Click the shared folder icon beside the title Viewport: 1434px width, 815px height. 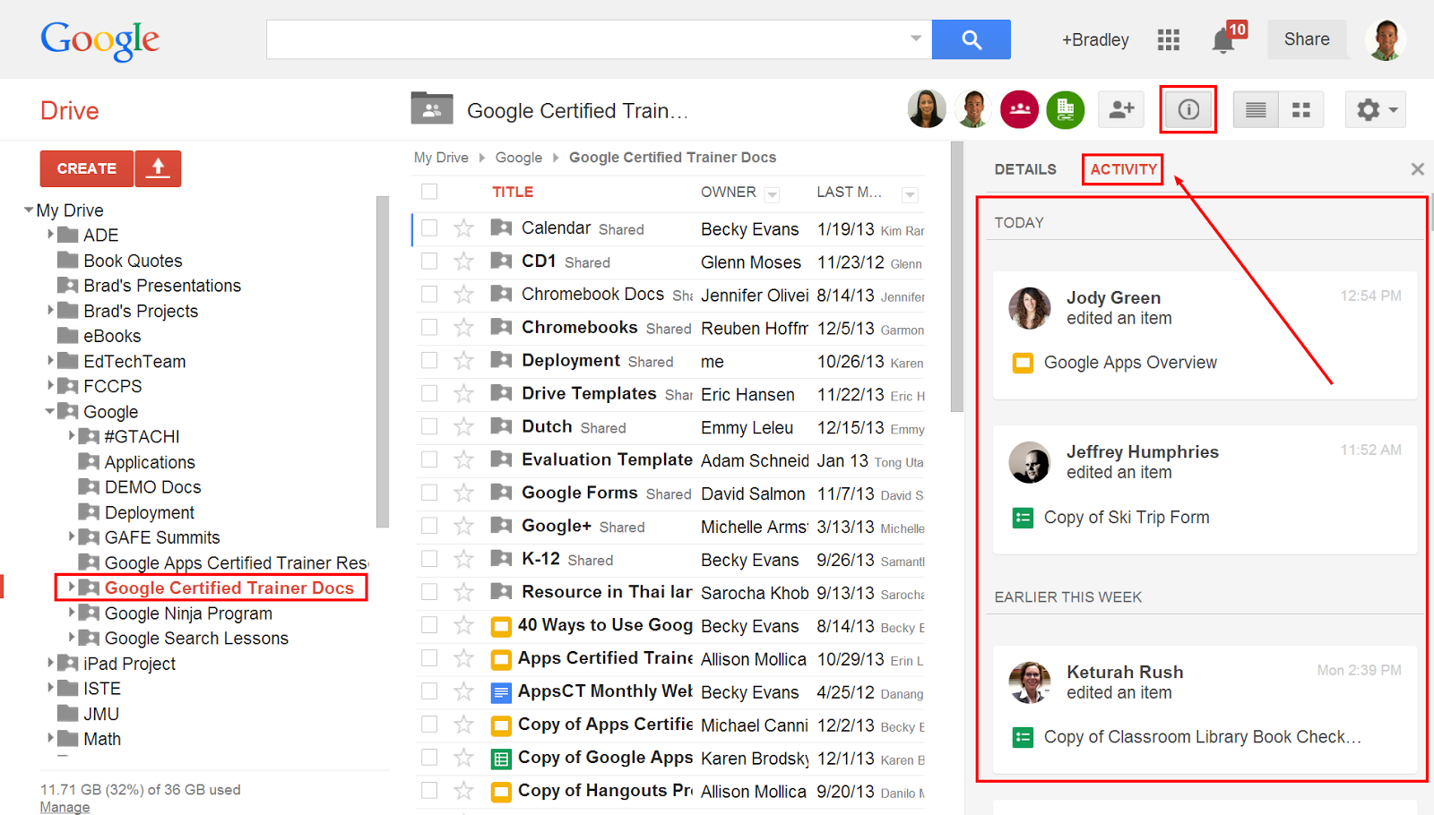click(x=432, y=108)
